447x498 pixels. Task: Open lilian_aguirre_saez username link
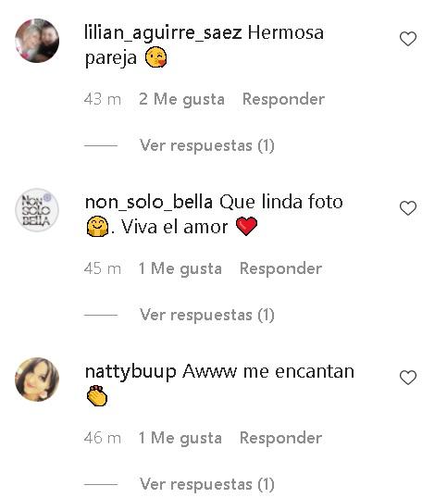[x=163, y=32]
